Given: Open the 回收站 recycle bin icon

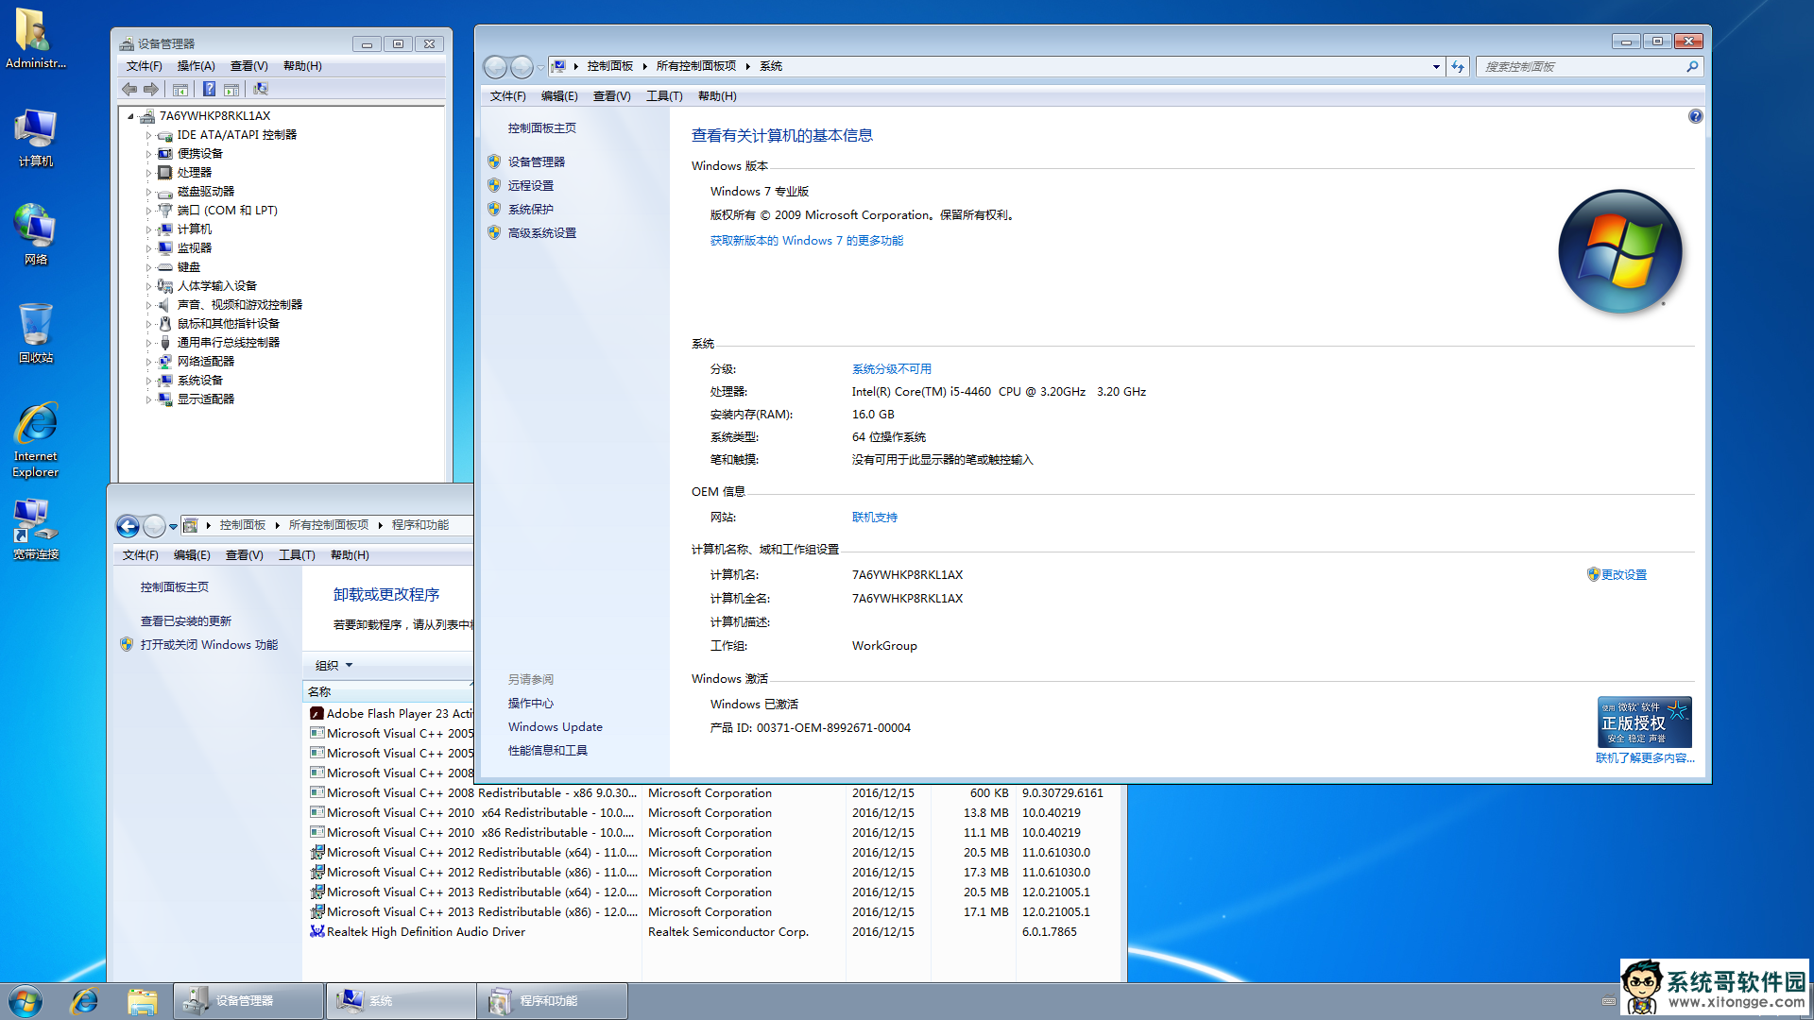Looking at the screenshot, I should [35, 332].
